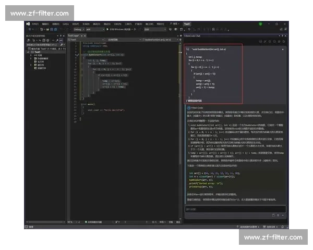Screen dimensions: 313x250
Task: Expand the 引用 node
Action: point(31,55)
